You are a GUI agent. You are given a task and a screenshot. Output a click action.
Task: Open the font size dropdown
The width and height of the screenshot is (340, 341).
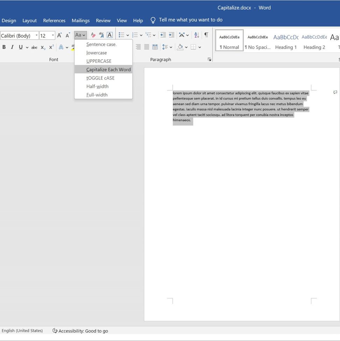pos(53,35)
